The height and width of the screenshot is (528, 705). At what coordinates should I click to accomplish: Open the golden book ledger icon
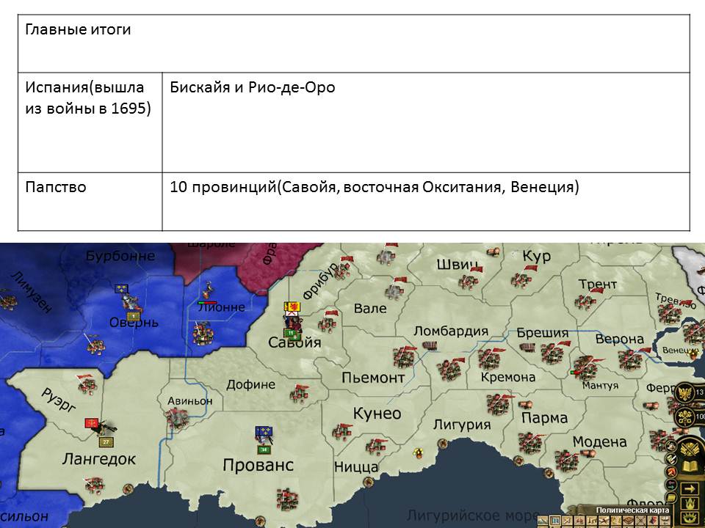tap(690, 466)
